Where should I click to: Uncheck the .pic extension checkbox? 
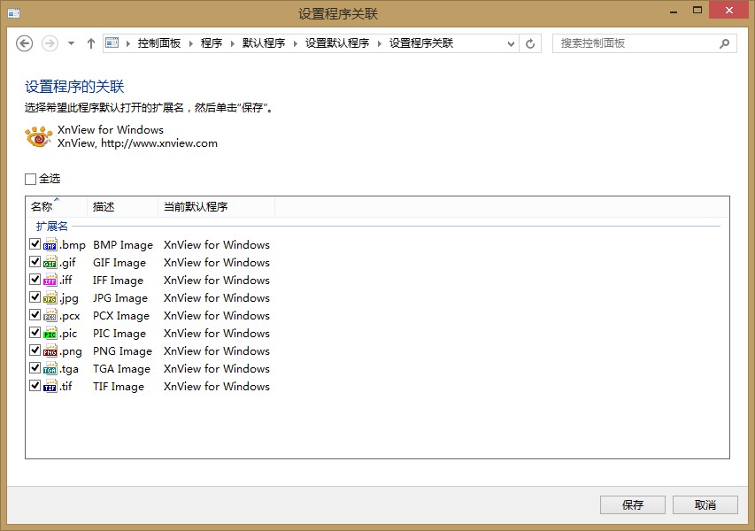(x=35, y=332)
